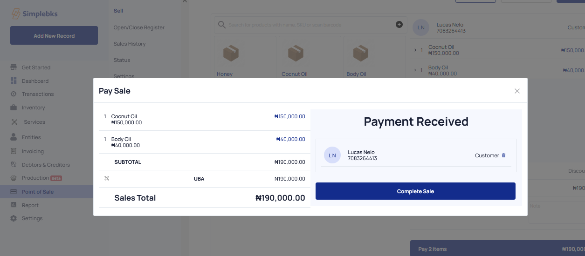Click Add New Record button

tap(54, 35)
